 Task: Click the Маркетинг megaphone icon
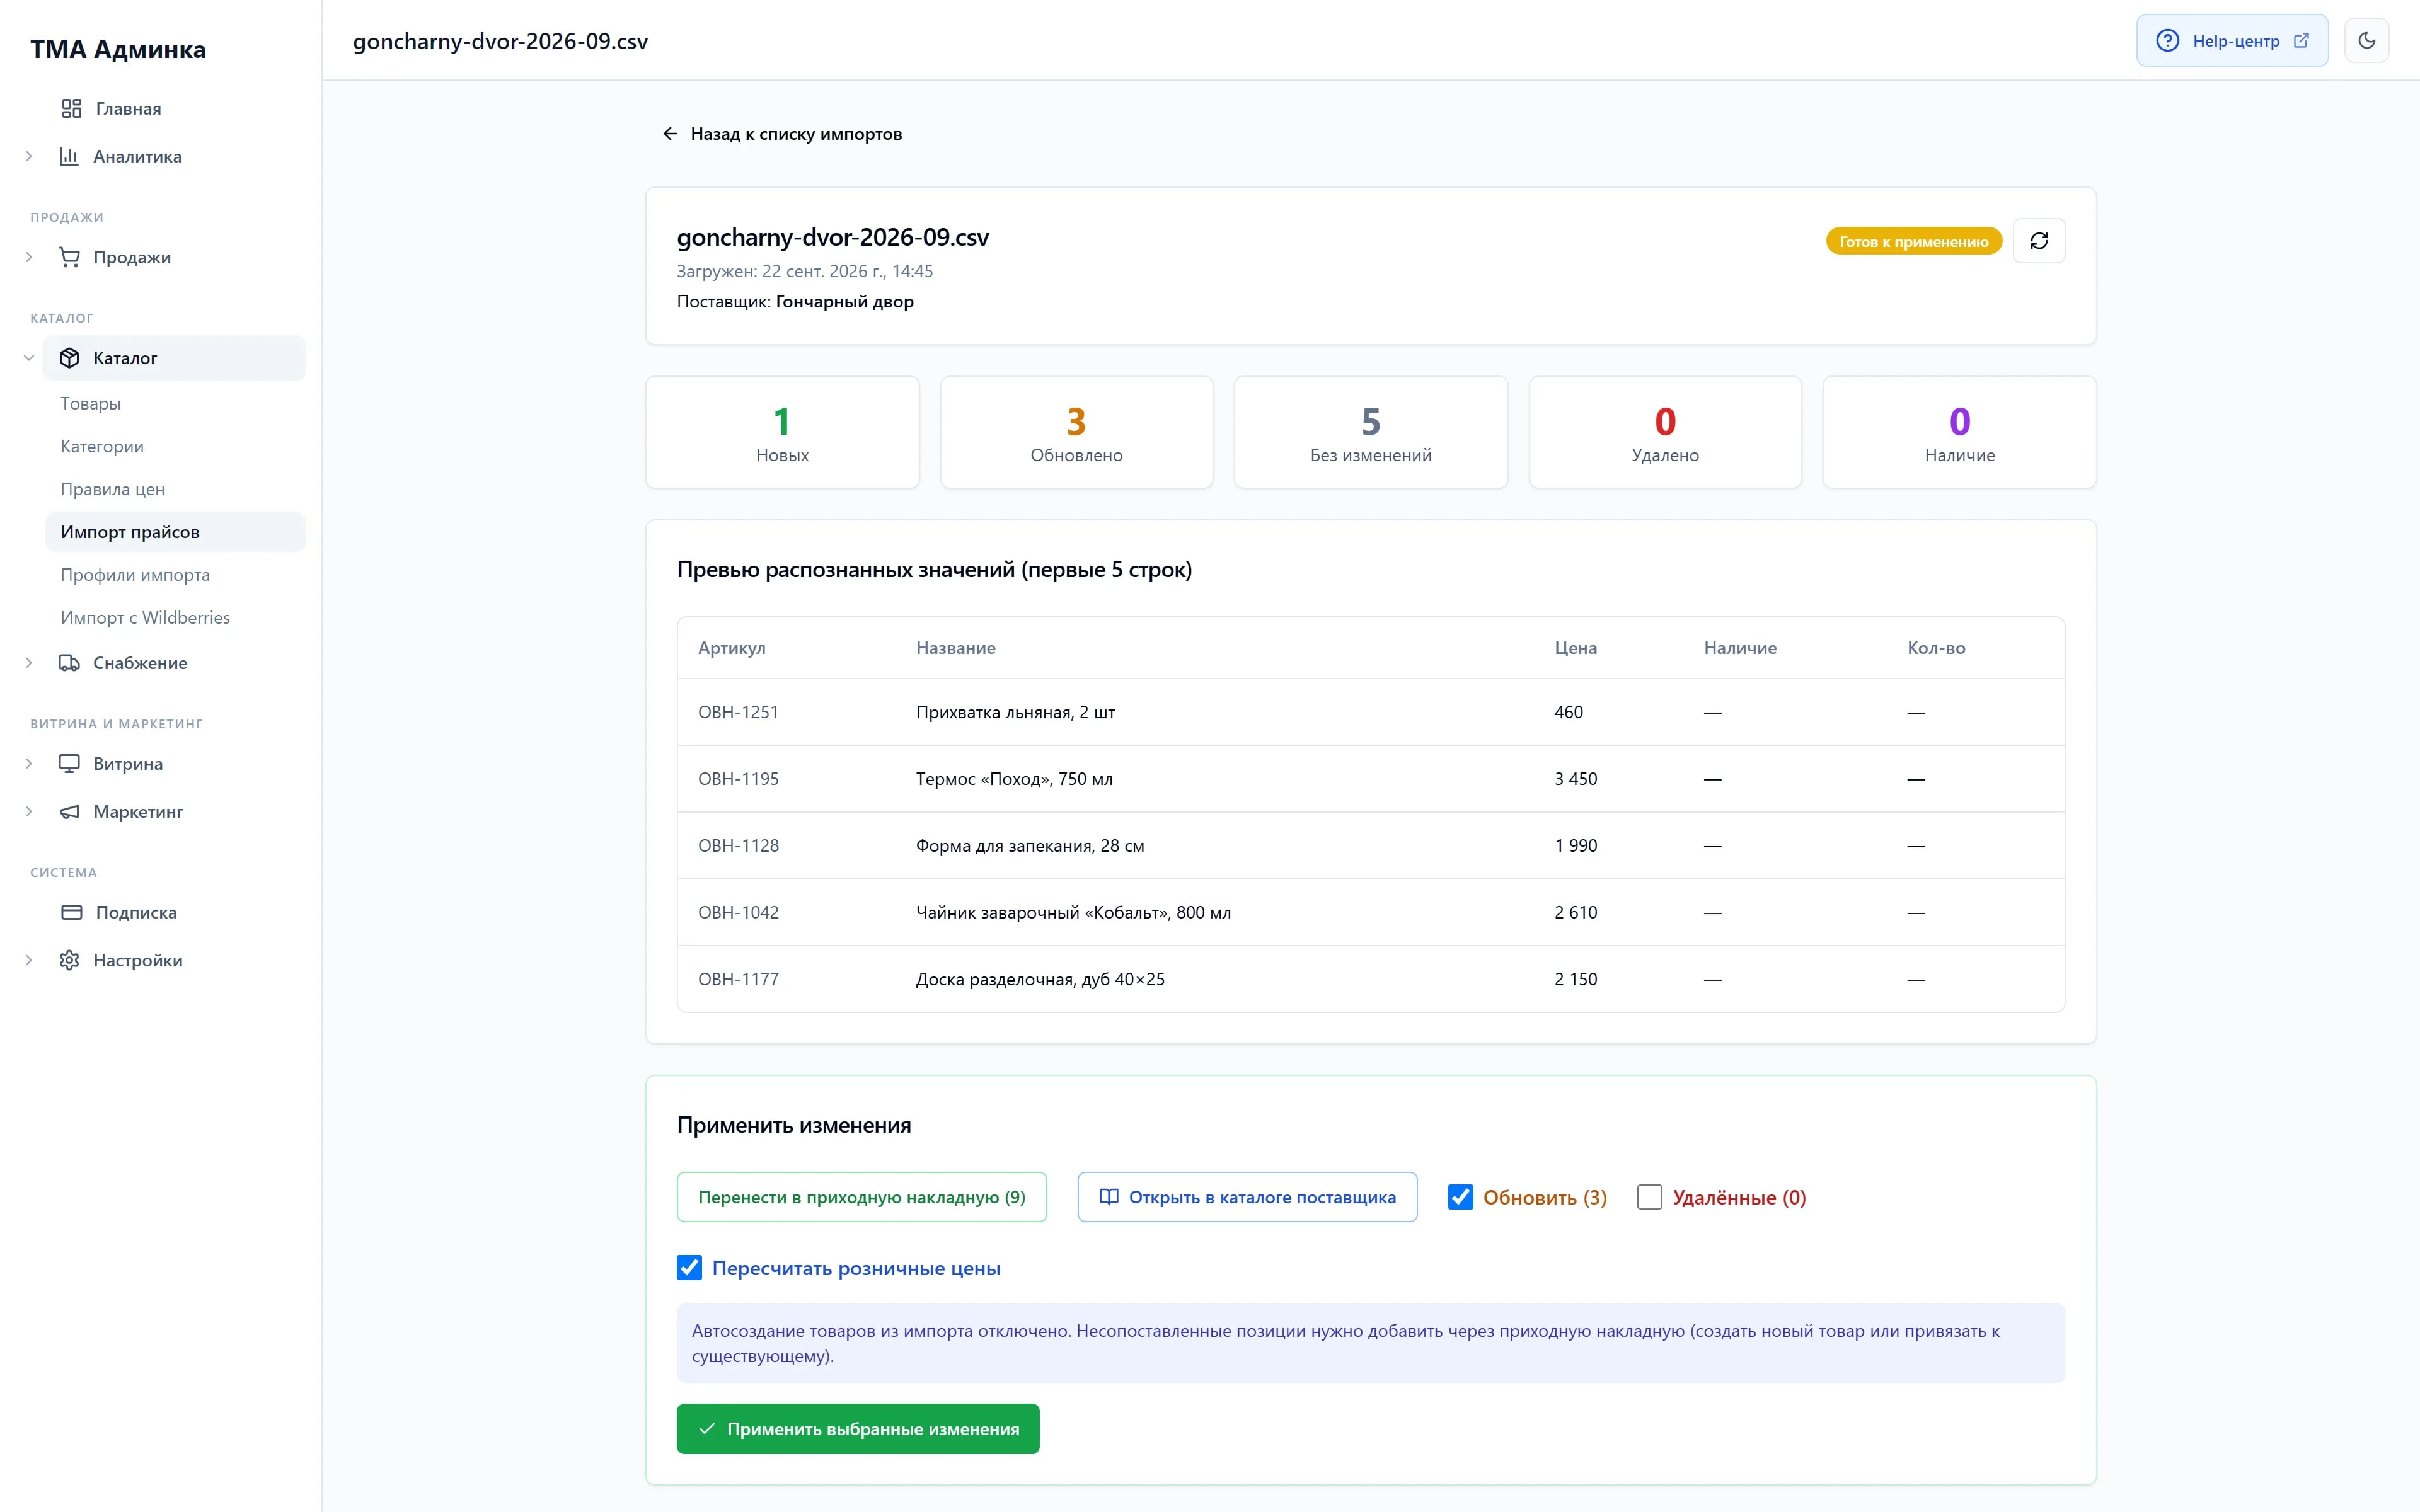[69, 812]
